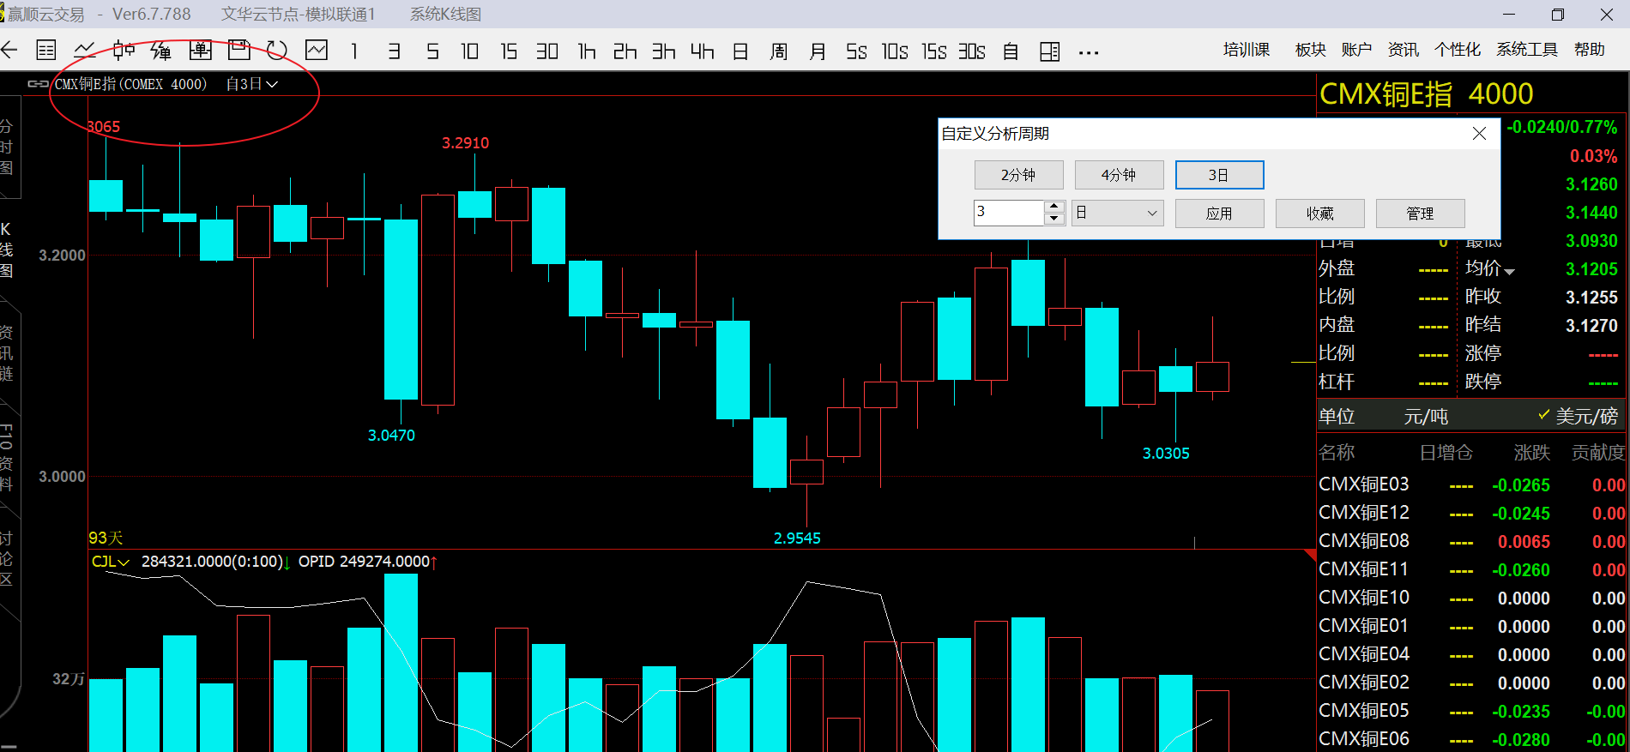The image size is (1630, 752).
Task: Go back with the left arrow icon
Action: point(9,51)
